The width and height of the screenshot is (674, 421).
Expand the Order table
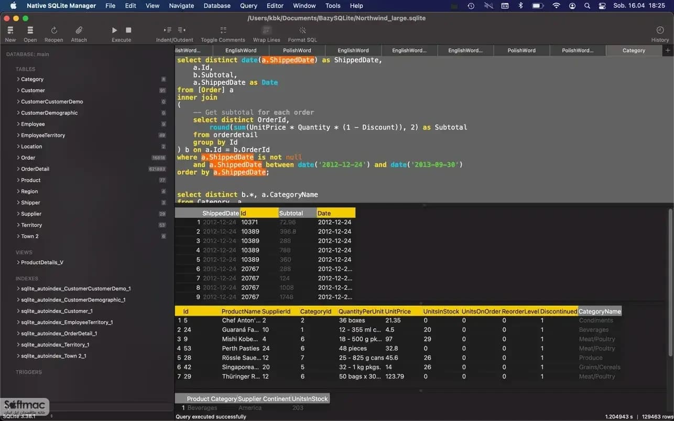point(18,158)
